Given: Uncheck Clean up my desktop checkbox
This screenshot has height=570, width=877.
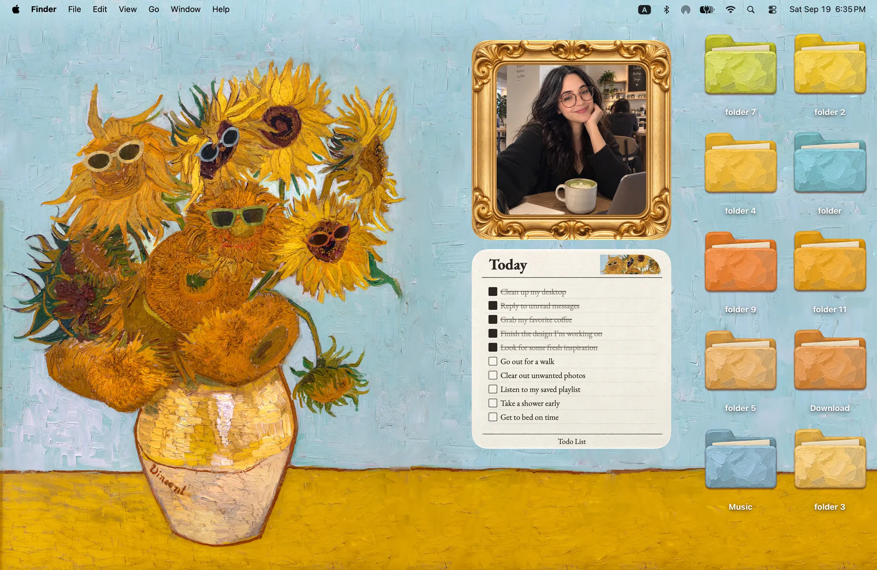Looking at the screenshot, I should point(493,292).
